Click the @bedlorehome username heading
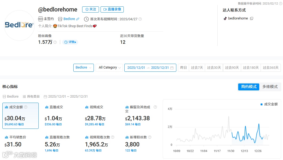The width and height of the screenshot is (283, 160). [58, 9]
